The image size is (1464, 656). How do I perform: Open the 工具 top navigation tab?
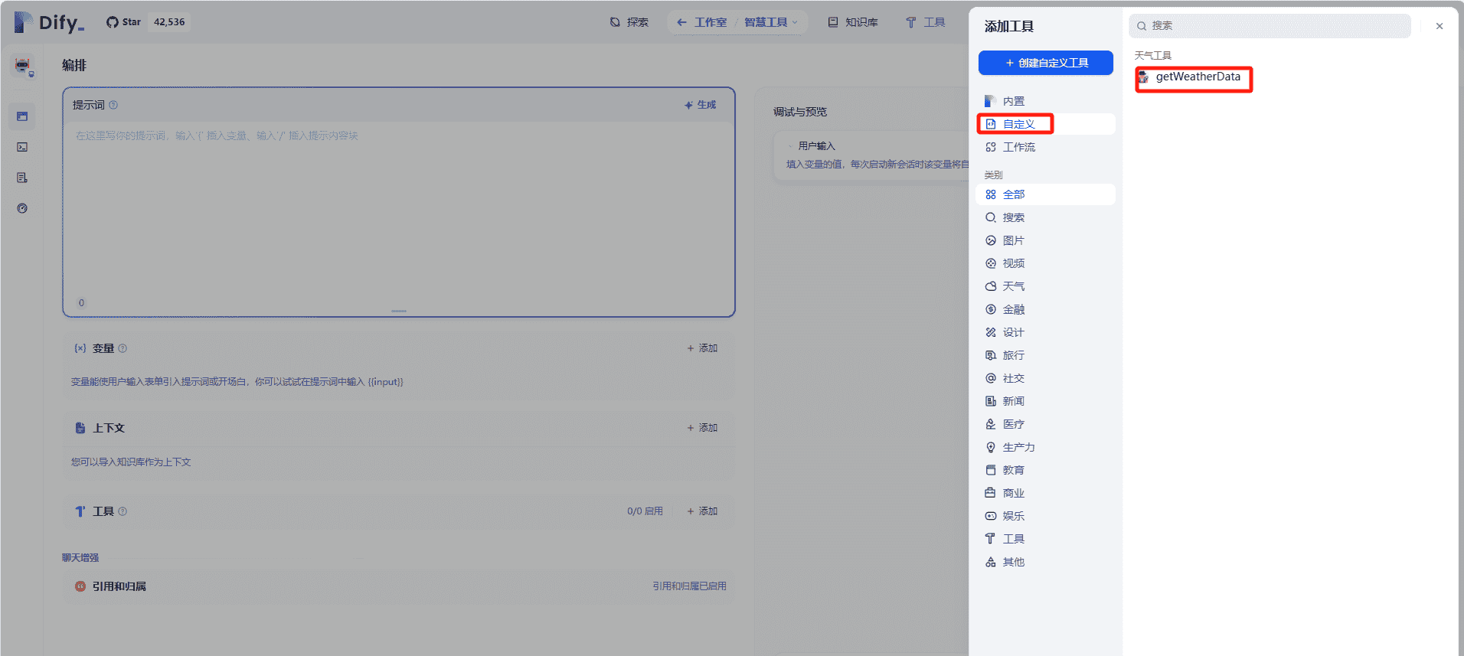926,22
